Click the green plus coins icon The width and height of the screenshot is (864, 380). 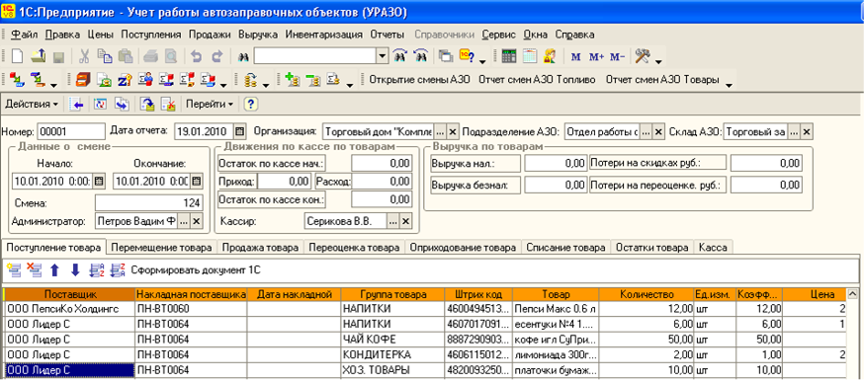point(292,80)
